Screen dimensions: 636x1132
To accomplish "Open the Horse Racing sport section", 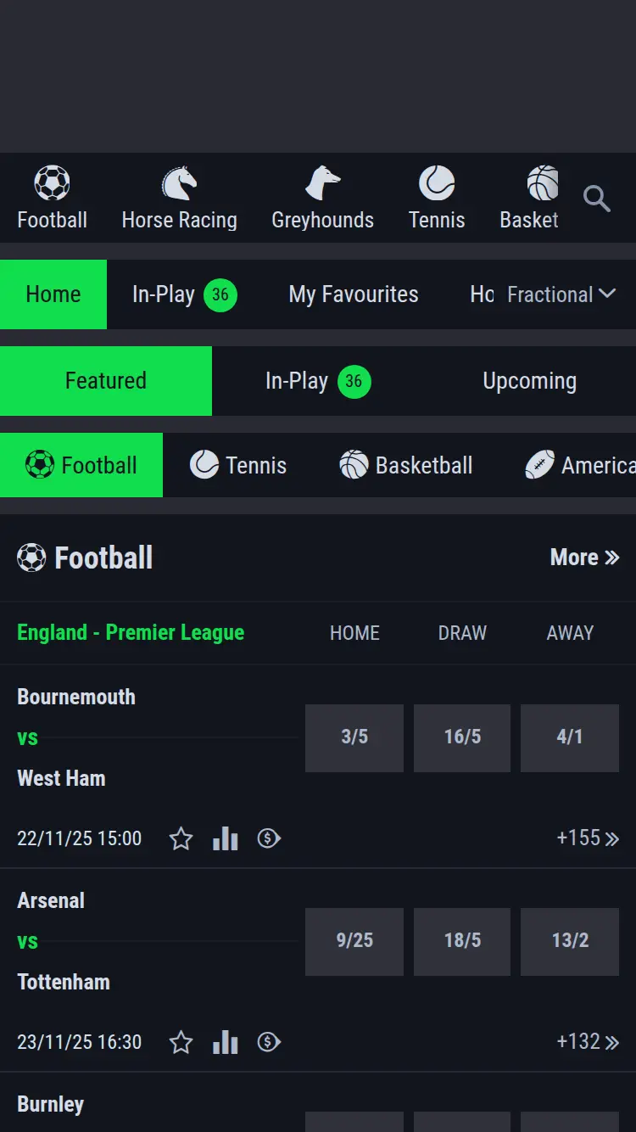I will click(x=179, y=195).
